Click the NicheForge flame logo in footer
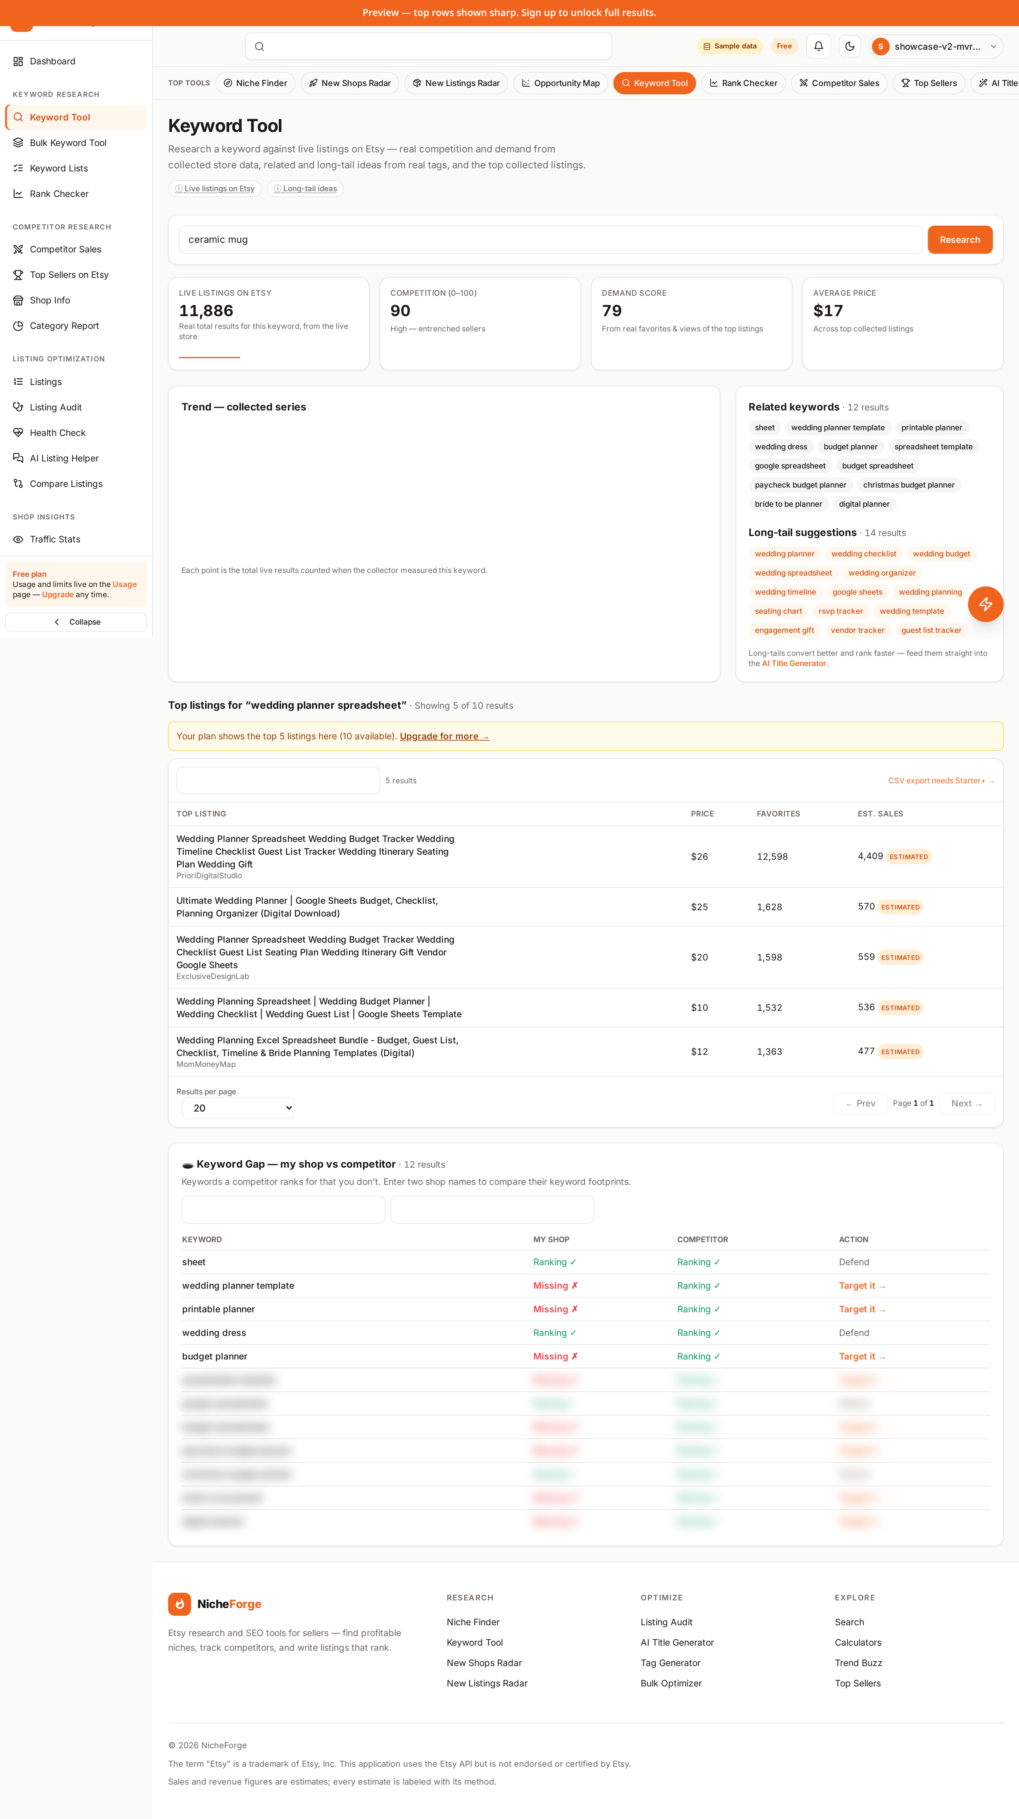 [x=179, y=1604]
